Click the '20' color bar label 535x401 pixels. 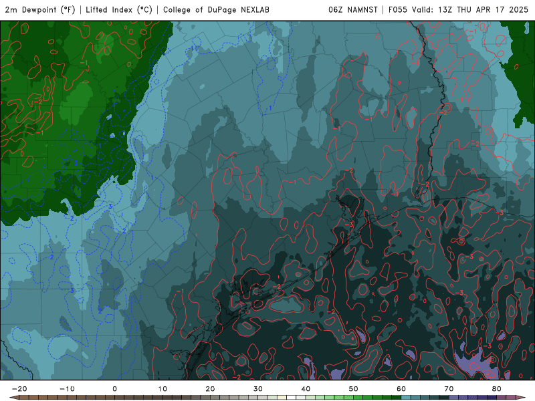[210, 389]
